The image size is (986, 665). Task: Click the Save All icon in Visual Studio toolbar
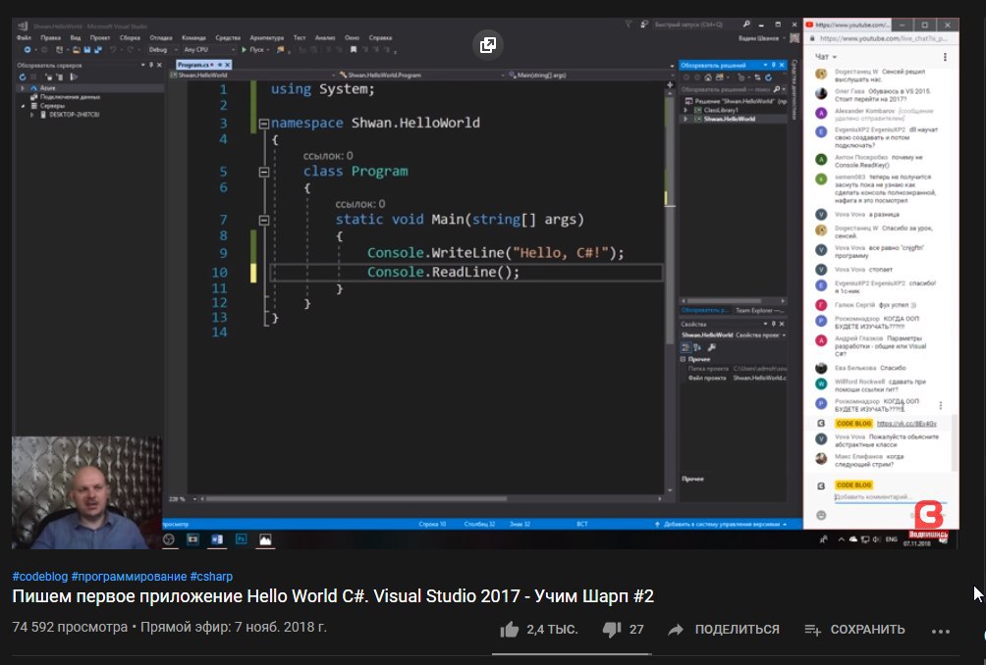point(97,50)
